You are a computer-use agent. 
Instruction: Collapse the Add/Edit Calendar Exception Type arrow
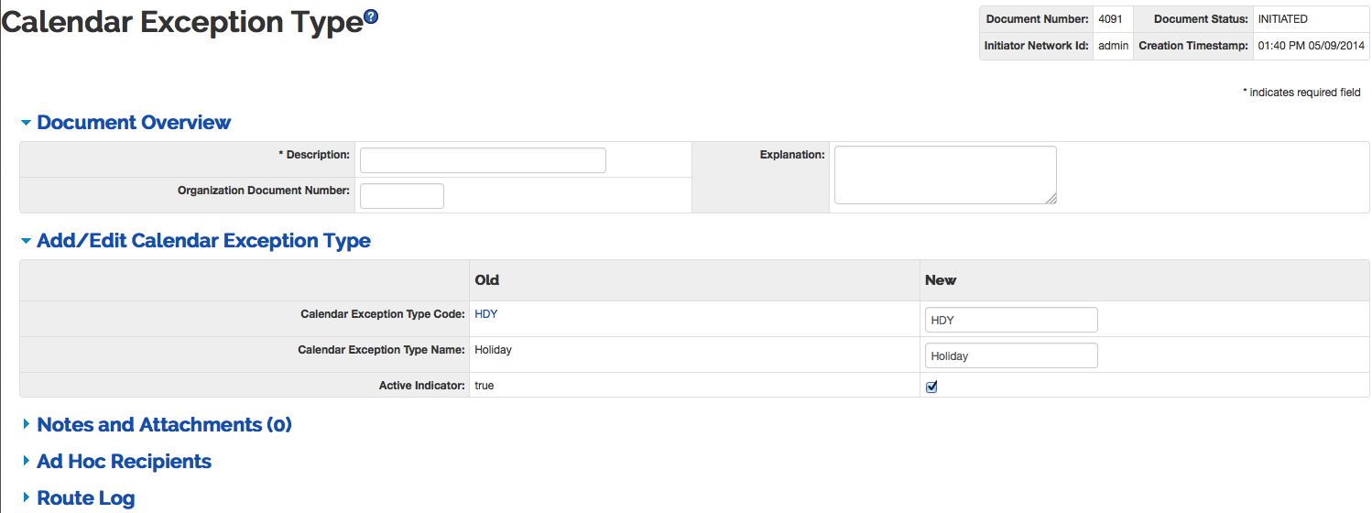click(x=26, y=241)
